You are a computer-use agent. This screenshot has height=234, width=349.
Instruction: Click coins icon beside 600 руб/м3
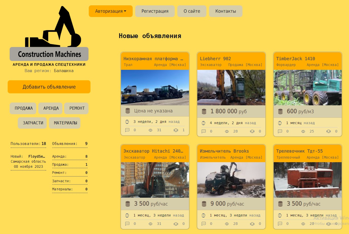[x=280, y=111]
